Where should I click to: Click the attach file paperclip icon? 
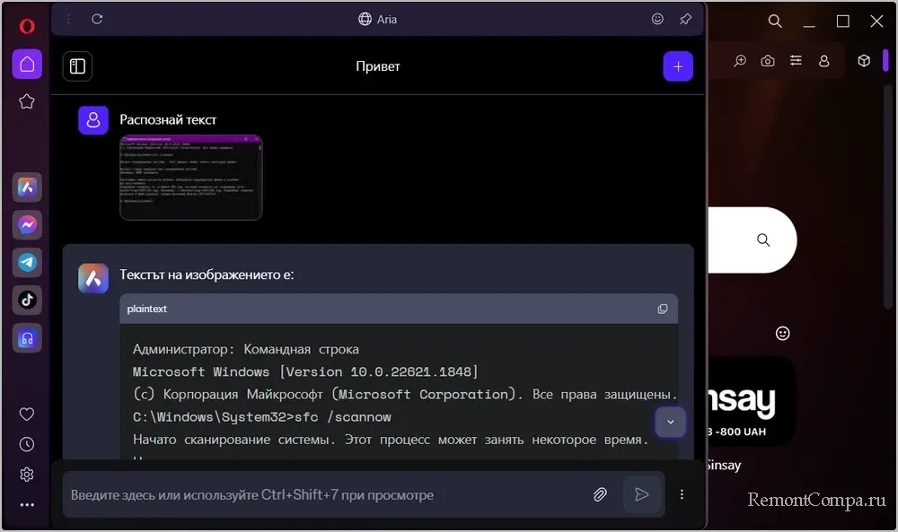[x=600, y=494]
